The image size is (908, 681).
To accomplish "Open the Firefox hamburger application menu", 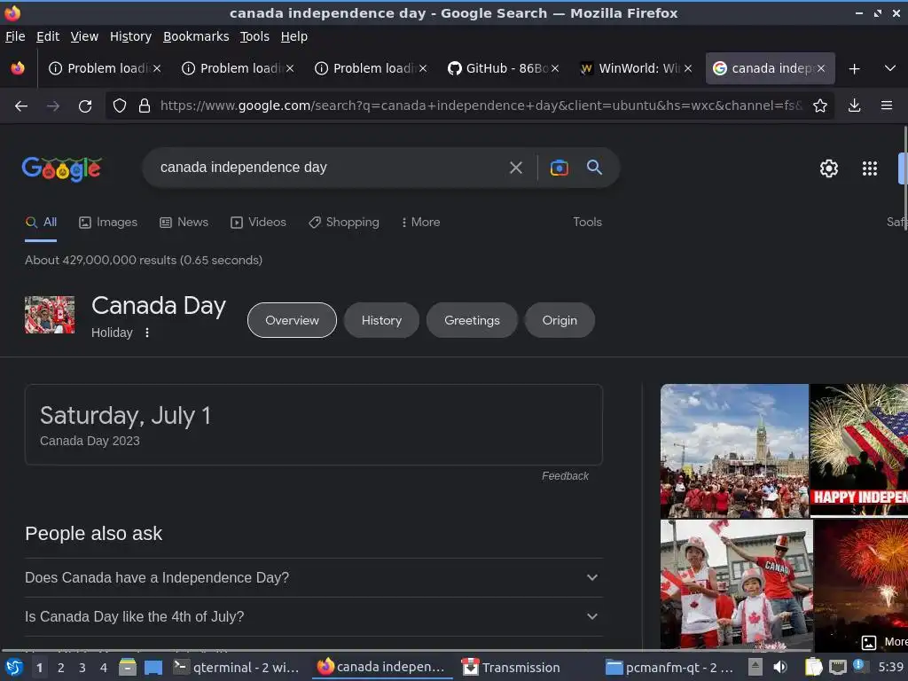I will coord(886,106).
